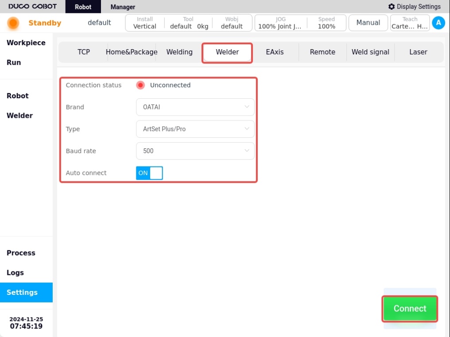
Task: Open the Speed 100% setting
Action: coord(326,23)
